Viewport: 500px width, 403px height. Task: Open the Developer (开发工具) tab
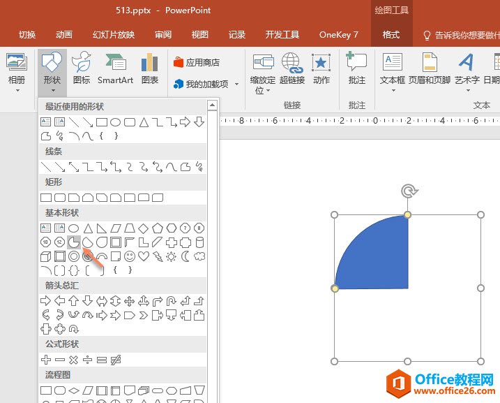click(282, 34)
